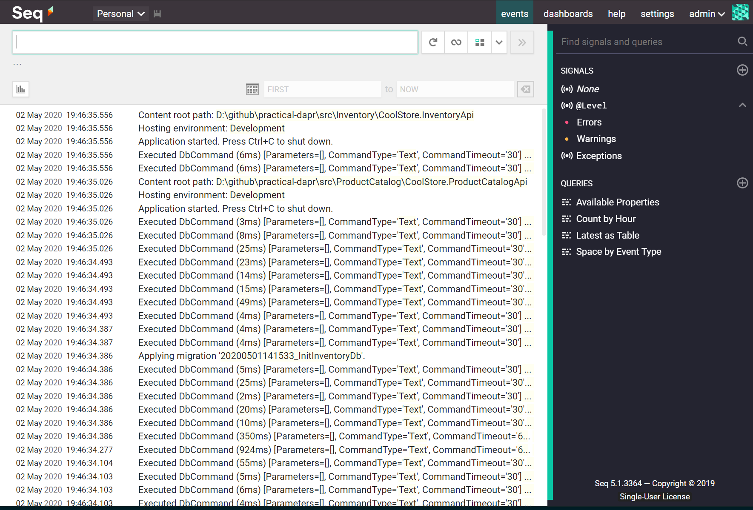Expand the query options chevron

[499, 42]
